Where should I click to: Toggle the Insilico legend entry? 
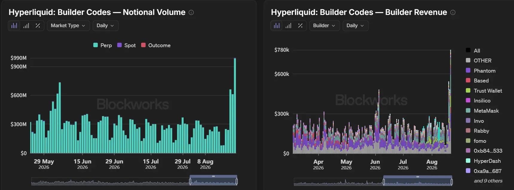[478, 101]
